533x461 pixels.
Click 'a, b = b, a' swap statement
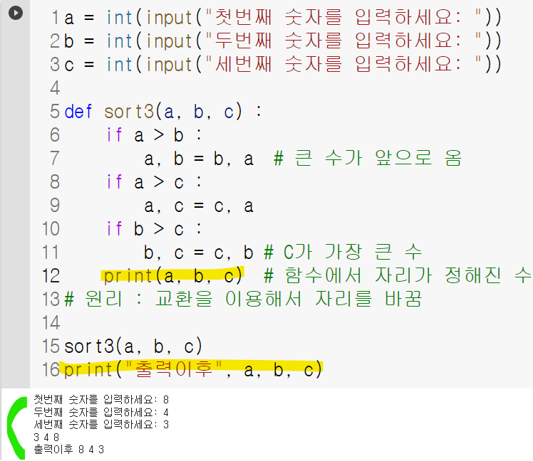200,159
